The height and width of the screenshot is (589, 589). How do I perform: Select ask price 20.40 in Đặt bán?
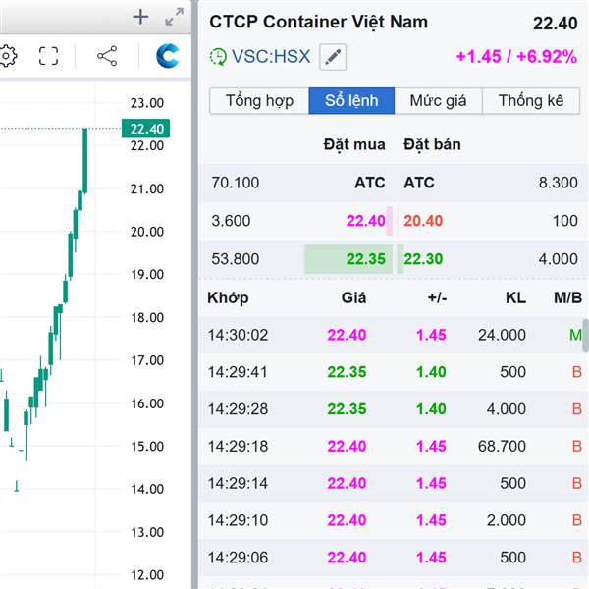click(423, 221)
